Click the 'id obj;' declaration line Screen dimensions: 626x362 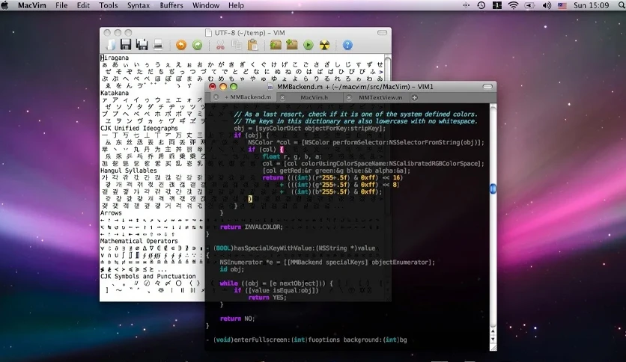pyautogui.click(x=231, y=269)
